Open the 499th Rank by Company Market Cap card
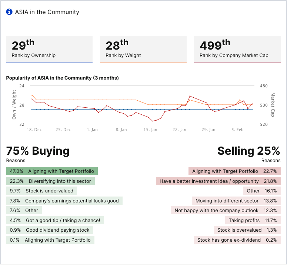Viewport: 287px width, 265px height. point(237,49)
